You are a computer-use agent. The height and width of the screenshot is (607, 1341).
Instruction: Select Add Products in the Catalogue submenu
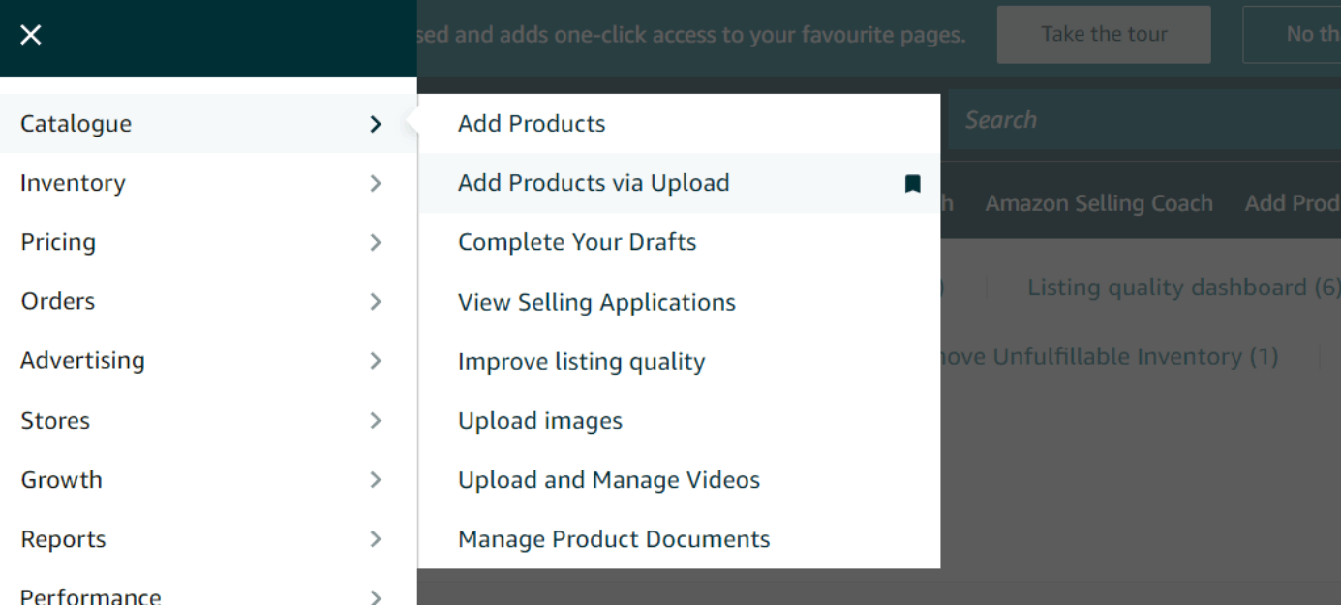pyautogui.click(x=532, y=124)
